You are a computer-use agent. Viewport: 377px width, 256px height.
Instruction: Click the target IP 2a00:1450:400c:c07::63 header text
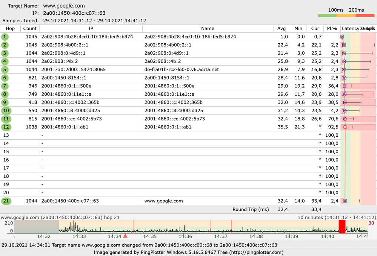[74, 13]
